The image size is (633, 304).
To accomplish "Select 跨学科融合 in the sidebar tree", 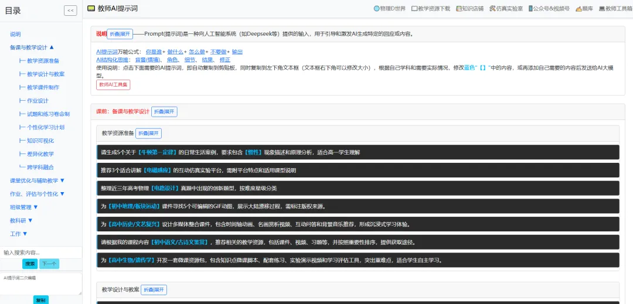I will click(x=36, y=168).
